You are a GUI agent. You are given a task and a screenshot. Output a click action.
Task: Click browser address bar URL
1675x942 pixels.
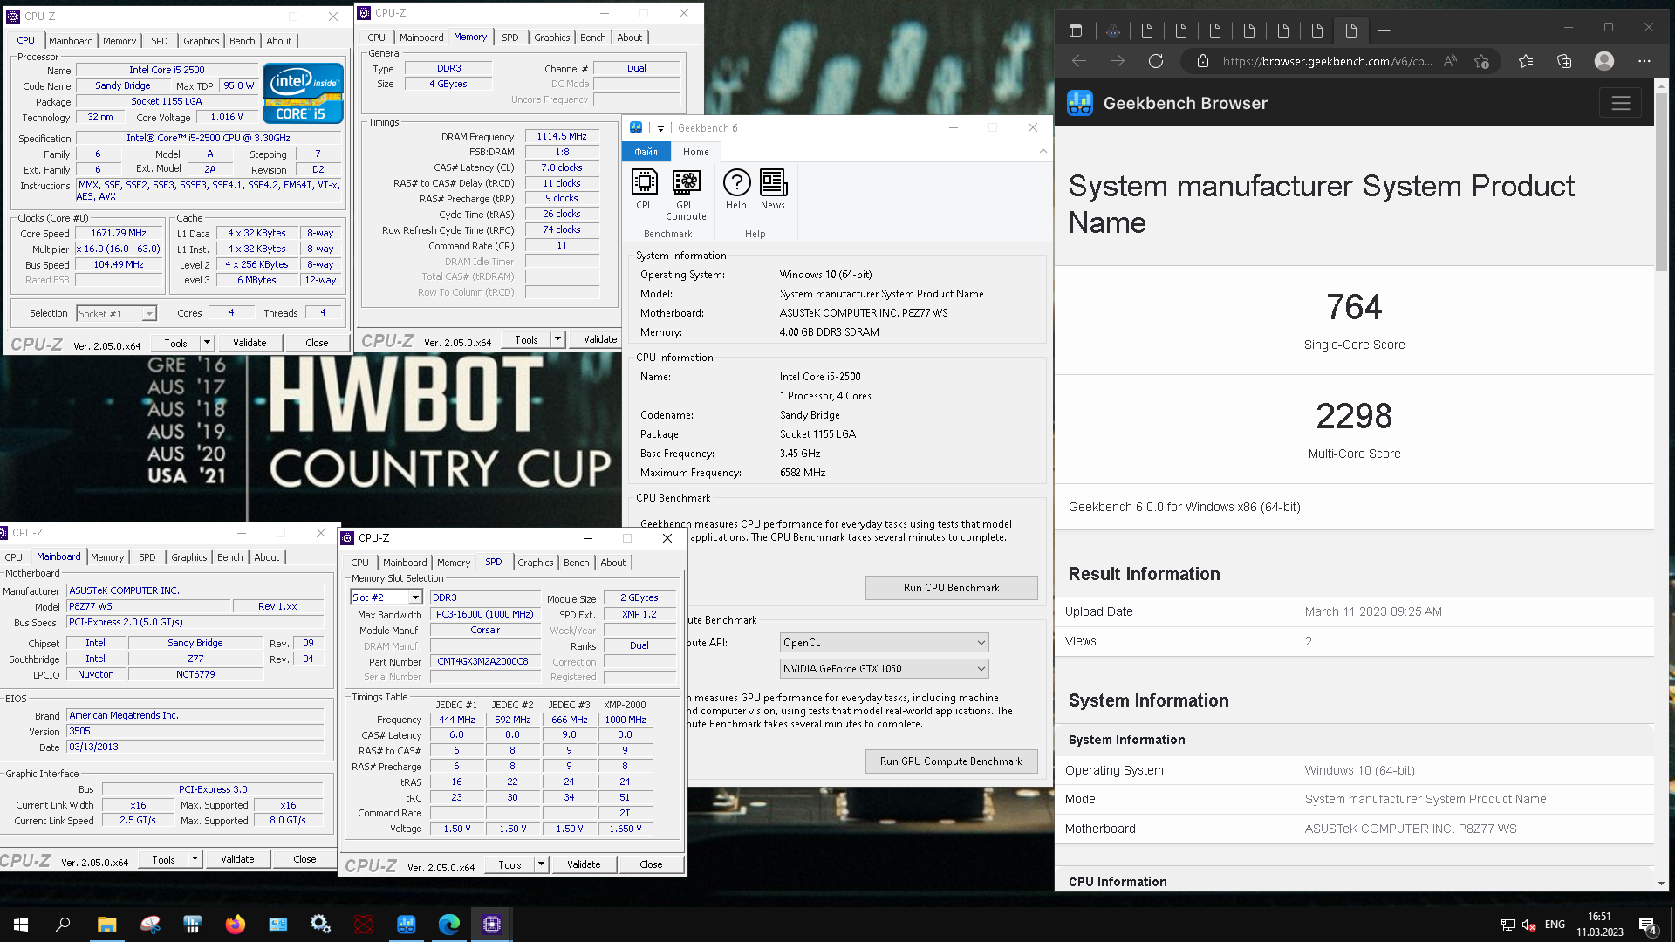1326,61
